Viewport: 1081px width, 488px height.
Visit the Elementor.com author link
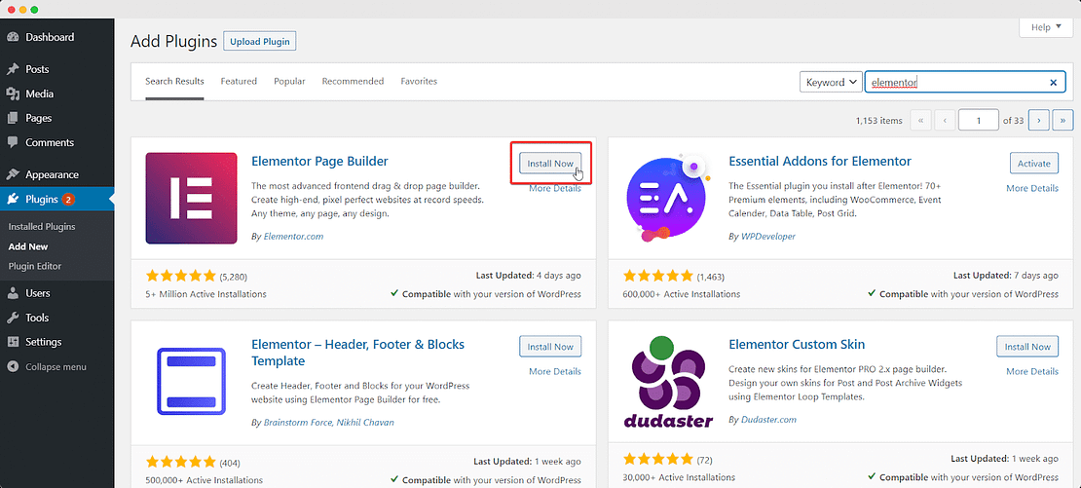click(x=294, y=237)
